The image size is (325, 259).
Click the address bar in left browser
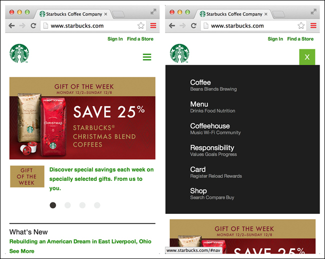pyautogui.click(x=93, y=26)
